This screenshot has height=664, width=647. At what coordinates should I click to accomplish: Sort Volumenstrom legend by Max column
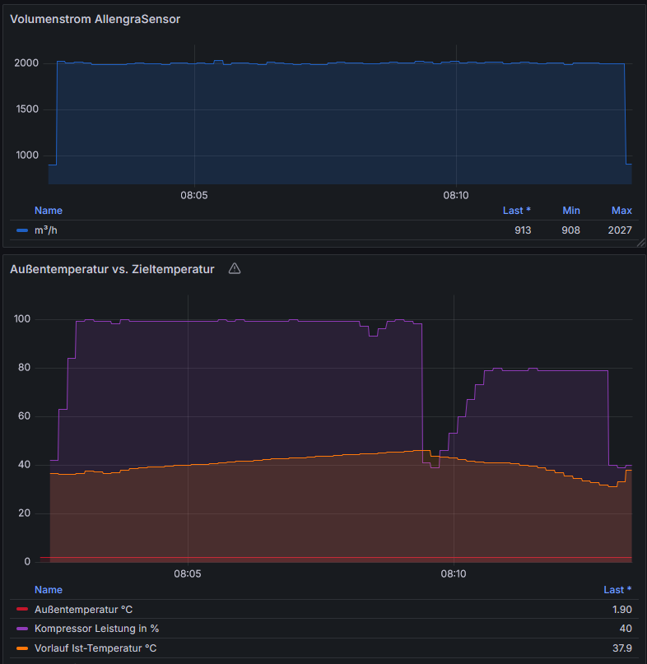tap(621, 211)
